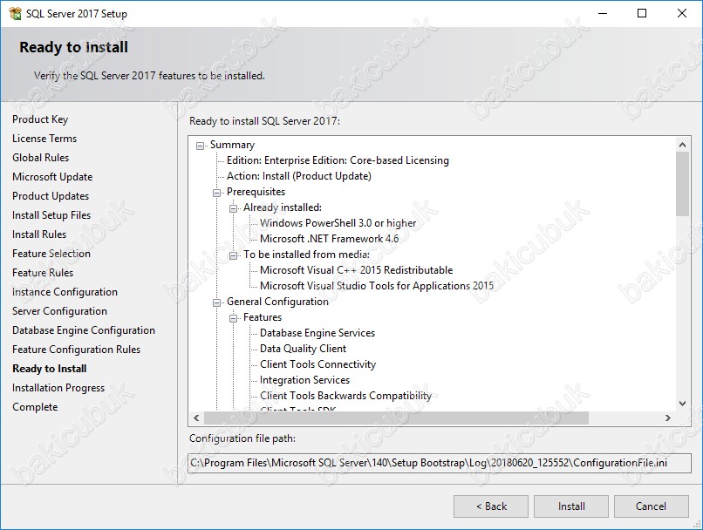
Task: Click the summary scroll up arrow
Action: coord(682,144)
